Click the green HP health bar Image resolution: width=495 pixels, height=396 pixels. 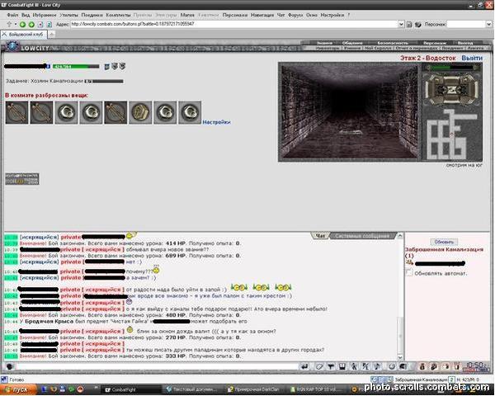(76, 66)
